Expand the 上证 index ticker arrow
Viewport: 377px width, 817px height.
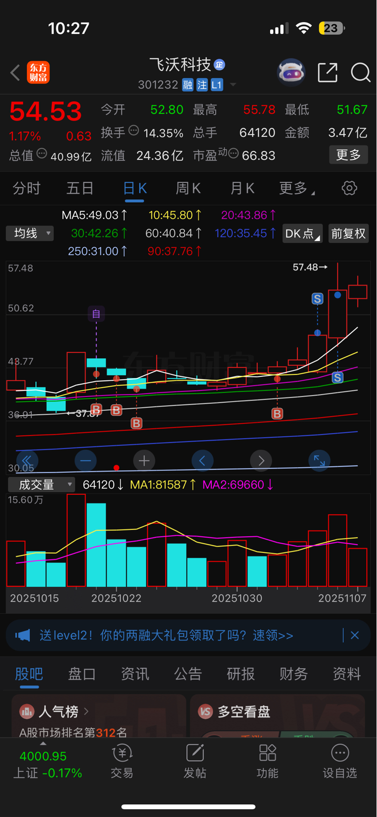43,744
